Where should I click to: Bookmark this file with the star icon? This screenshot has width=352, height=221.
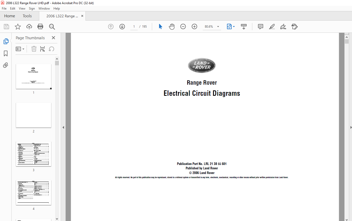pos(18,27)
